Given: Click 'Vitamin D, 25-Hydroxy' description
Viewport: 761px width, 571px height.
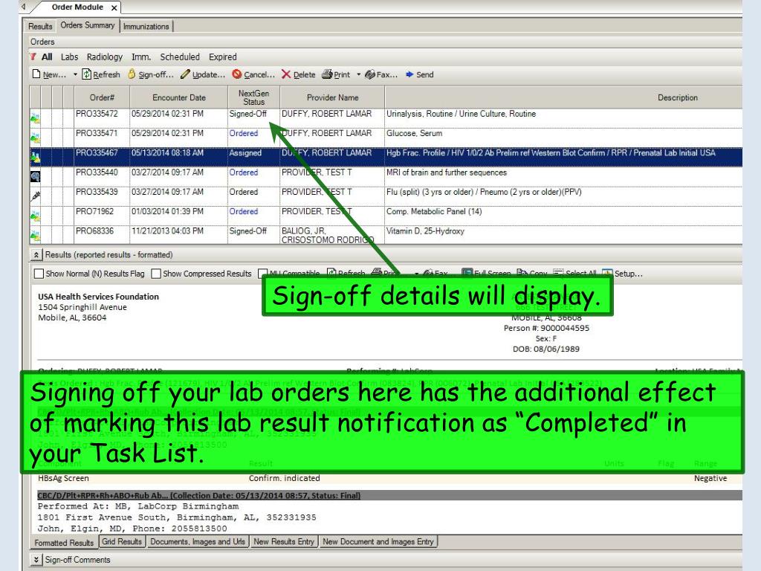Looking at the screenshot, I should click(x=425, y=231).
